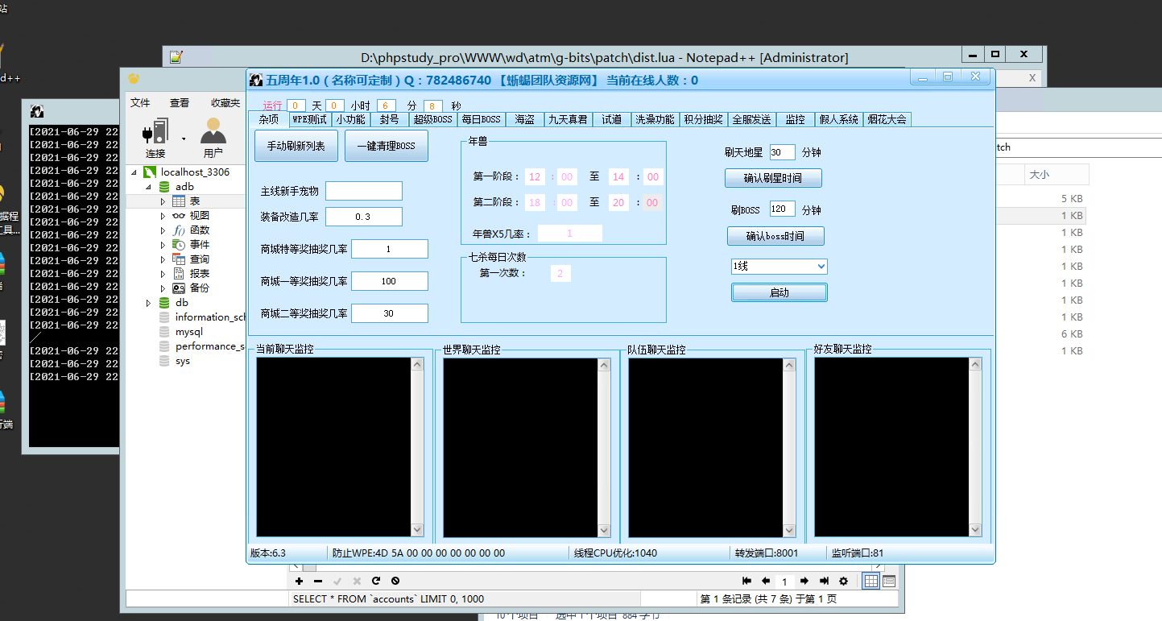Click the 主线新手宠物 input field
1162x621 pixels.
click(x=364, y=191)
